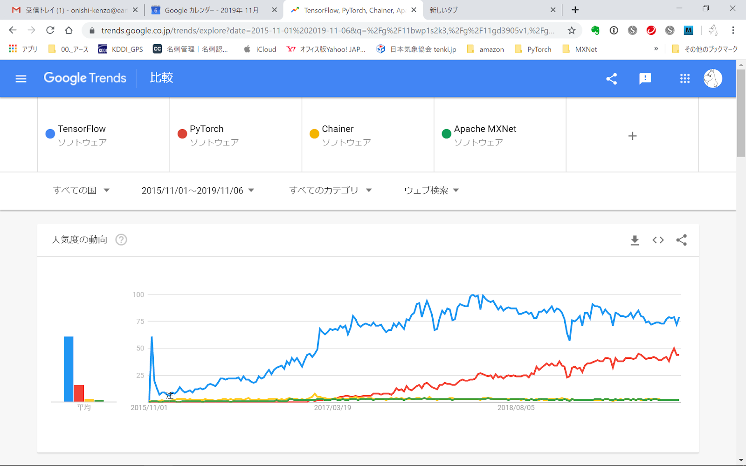Close the Gmail inbox tab

135,10
